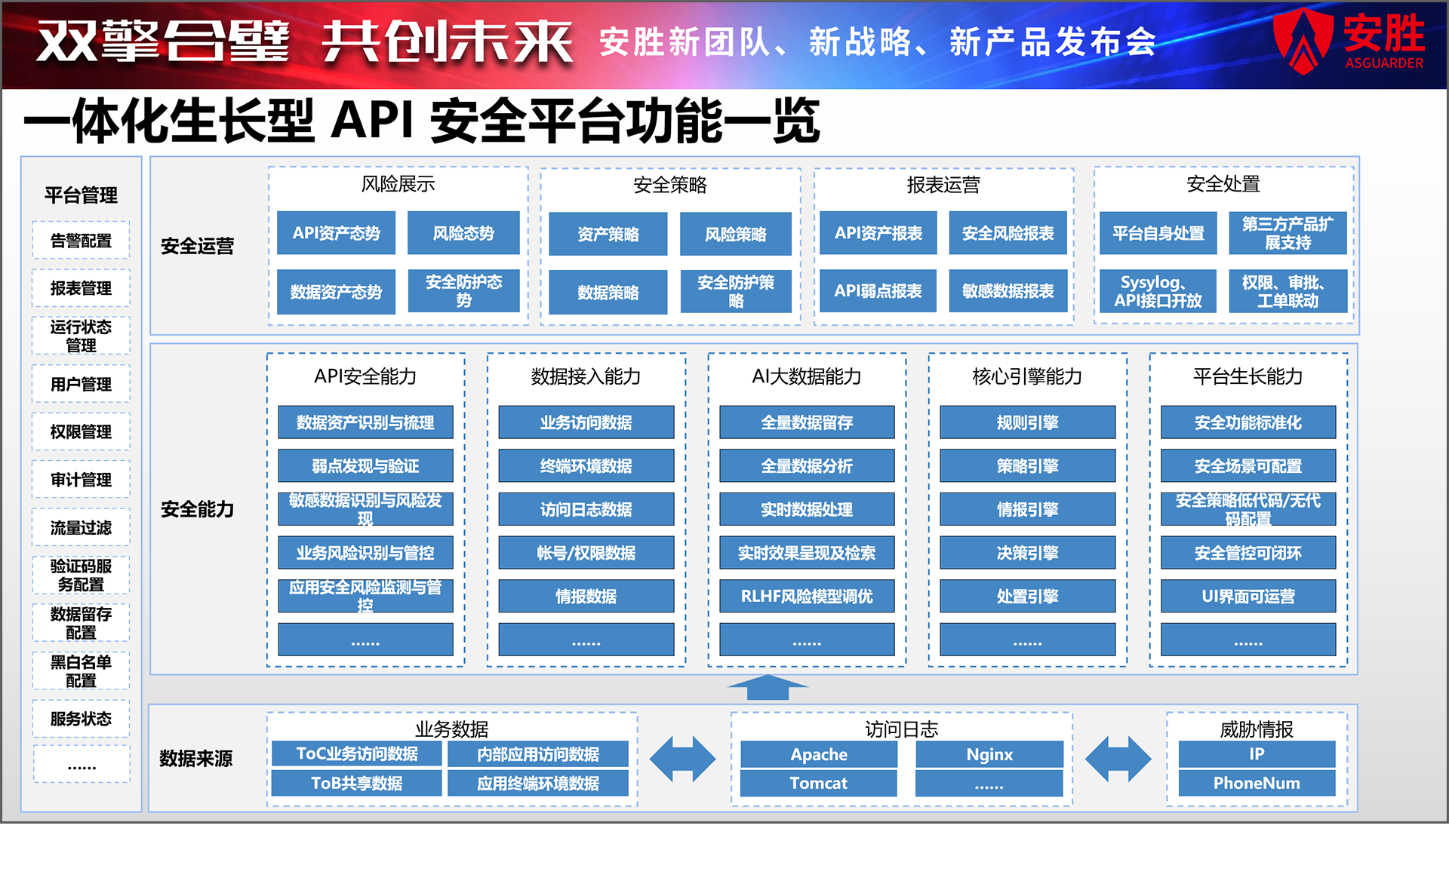Click the 策略引擎 bar
Image resolution: width=1449 pixels, height=890 pixels.
pyautogui.click(x=1028, y=466)
